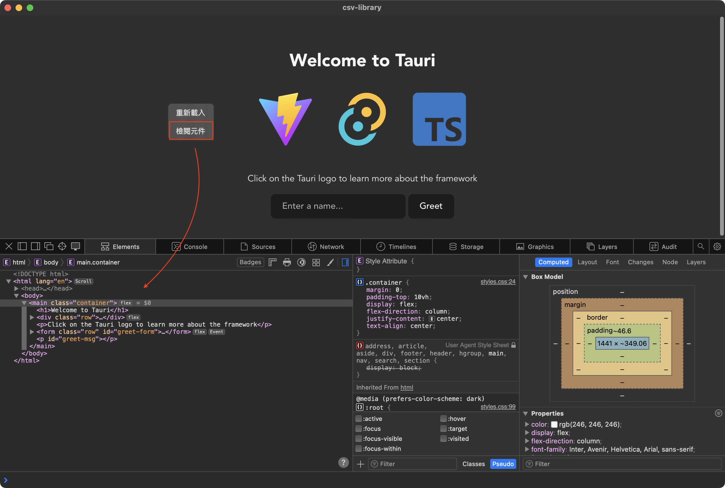Switch to the Storage tab
The height and width of the screenshot is (488, 725).
click(466, 246)
